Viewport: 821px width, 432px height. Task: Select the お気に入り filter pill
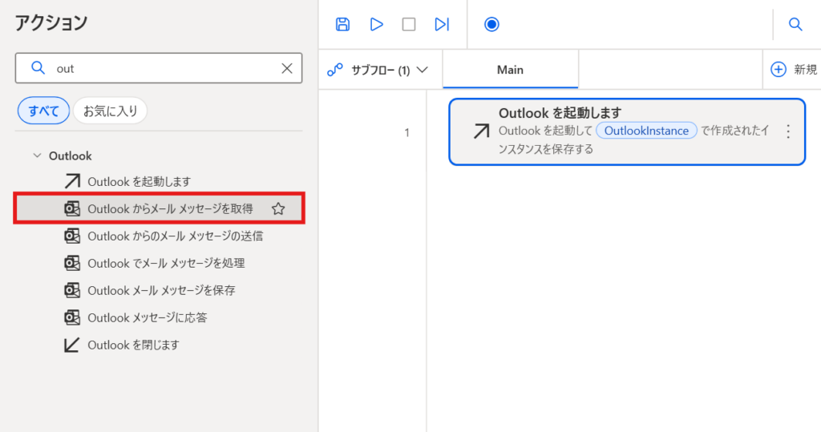(110, 111)
